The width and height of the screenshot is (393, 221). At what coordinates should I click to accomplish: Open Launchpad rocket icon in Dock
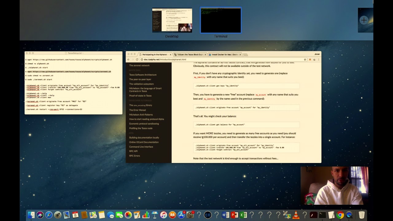(x=58, y=215)
